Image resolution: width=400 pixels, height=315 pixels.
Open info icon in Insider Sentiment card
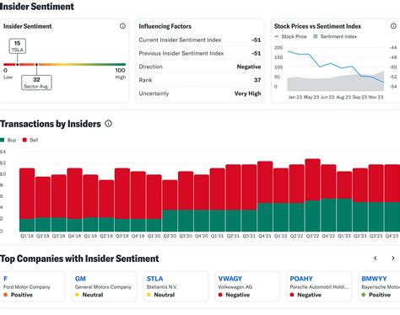[x=122, y=26]
